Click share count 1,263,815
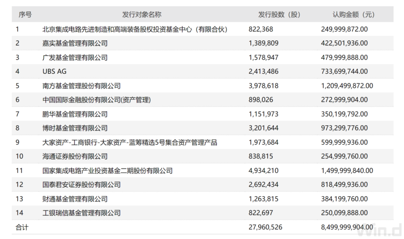Viewport: 404px width, 239px height. coord(263,199)
